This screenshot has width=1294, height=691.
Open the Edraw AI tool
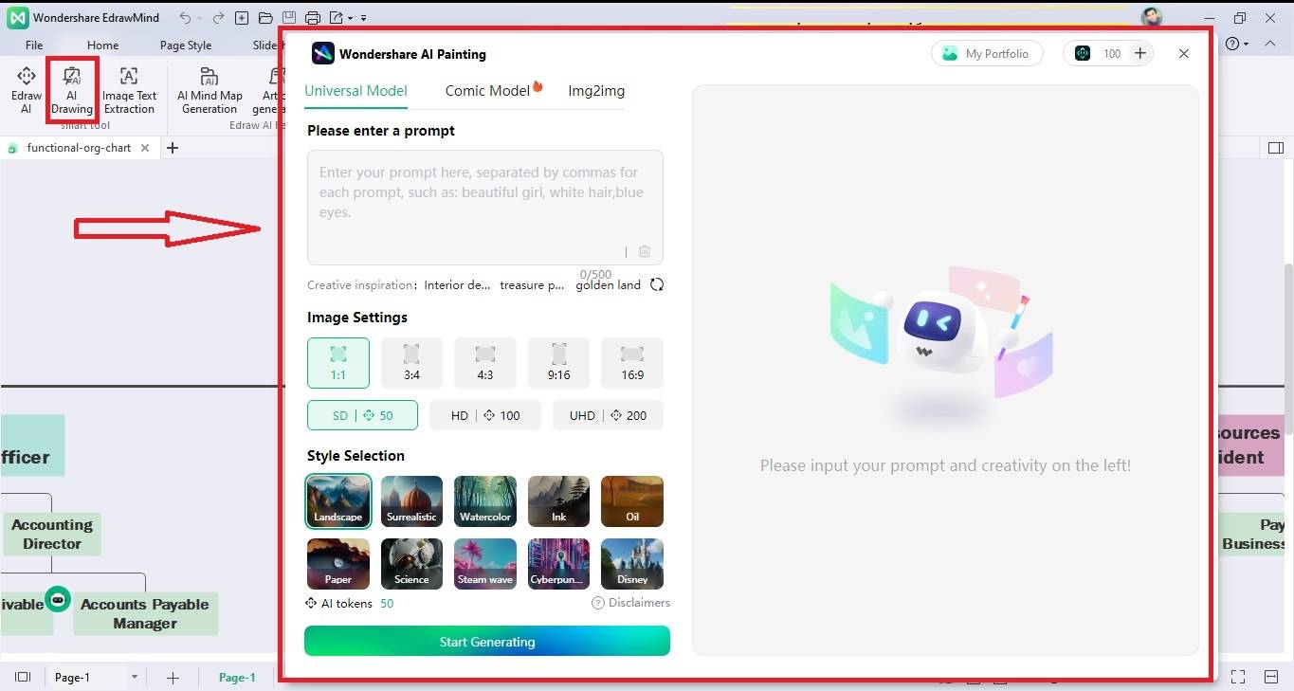coord(27,90)
